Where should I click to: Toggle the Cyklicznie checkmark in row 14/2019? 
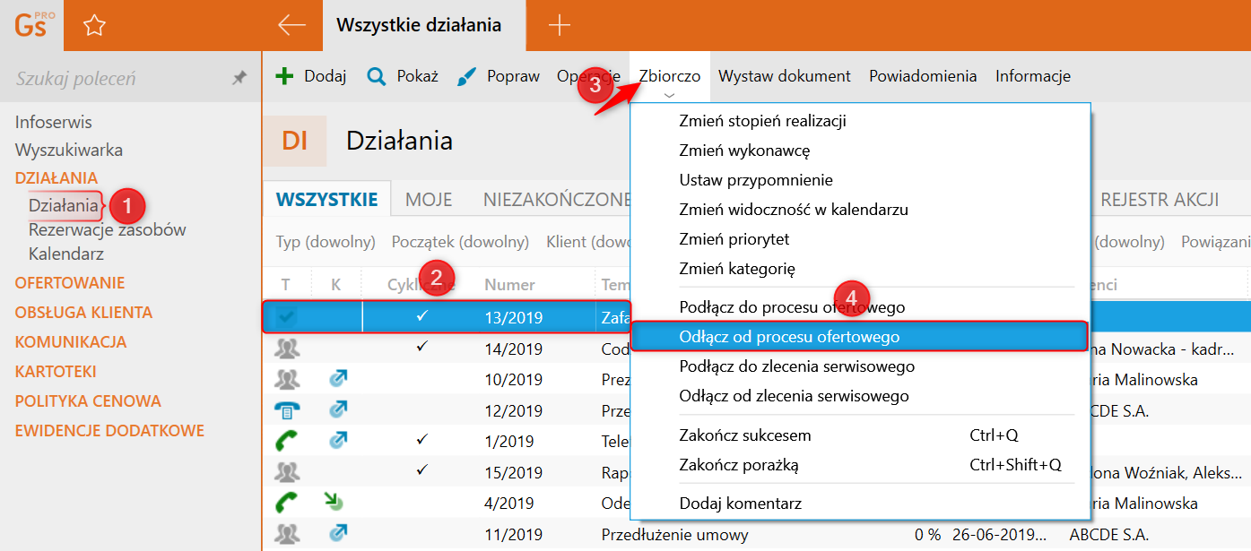click(422, 348)
